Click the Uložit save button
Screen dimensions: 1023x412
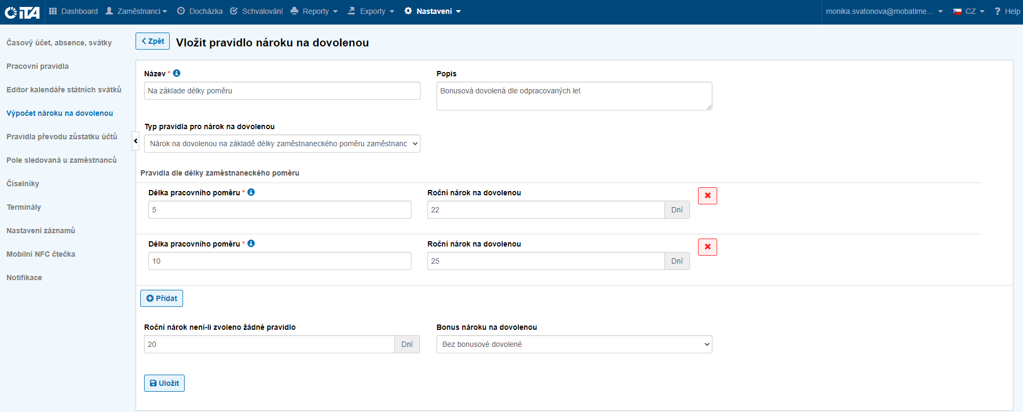[x=164, y=383]
